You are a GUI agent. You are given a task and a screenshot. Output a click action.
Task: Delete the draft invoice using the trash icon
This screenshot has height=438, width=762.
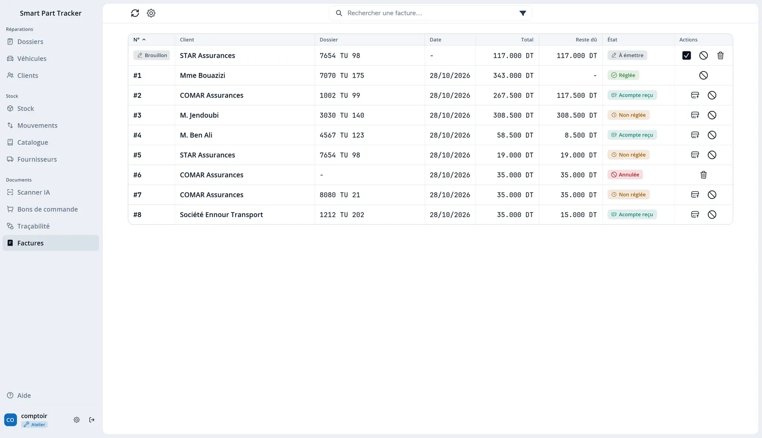721,56
